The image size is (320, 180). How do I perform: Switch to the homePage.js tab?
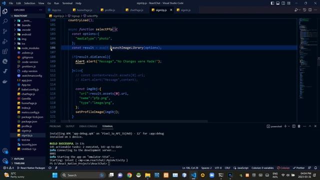tap(82, 10)
